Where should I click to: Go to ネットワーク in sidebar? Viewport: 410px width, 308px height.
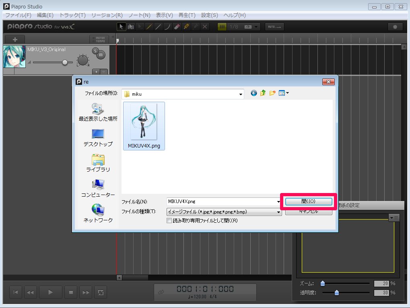click(x=98, y=214)
